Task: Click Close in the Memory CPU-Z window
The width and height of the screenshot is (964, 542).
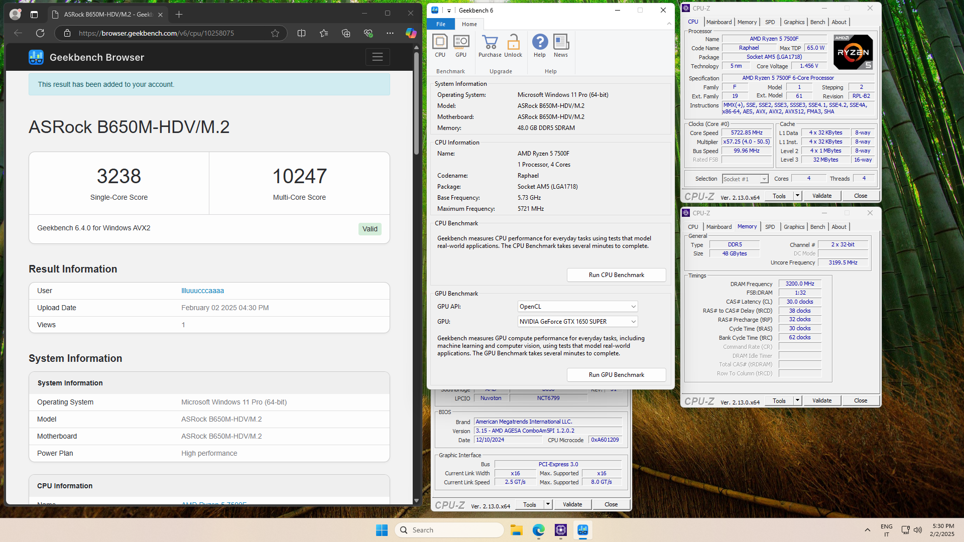Action: pyautogui.click(x=860, y=400)
